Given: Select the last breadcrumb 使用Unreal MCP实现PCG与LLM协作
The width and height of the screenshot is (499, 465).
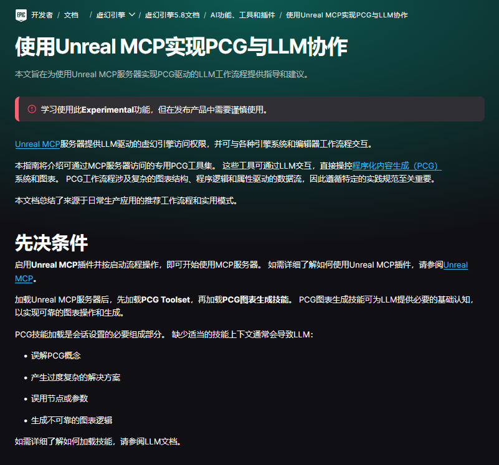Looking at the screenshot, I should tap(347, 15).
